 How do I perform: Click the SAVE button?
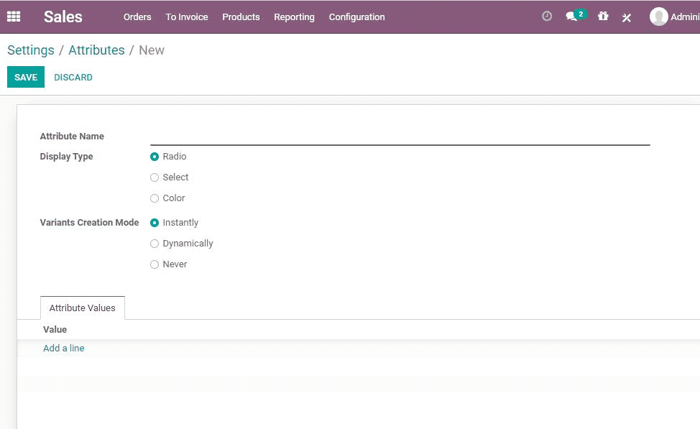point(26,77)
